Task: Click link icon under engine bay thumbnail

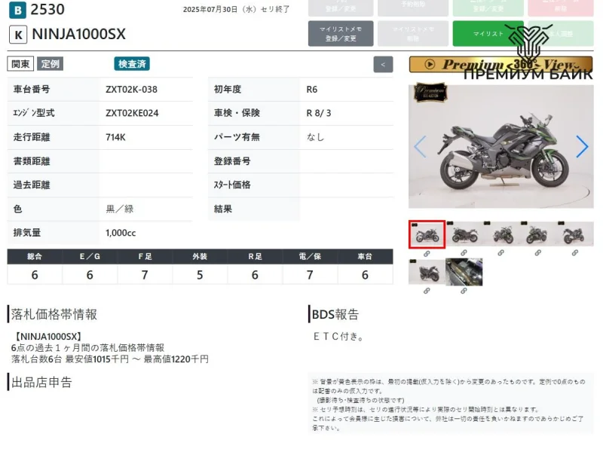Action: point(464,290)
